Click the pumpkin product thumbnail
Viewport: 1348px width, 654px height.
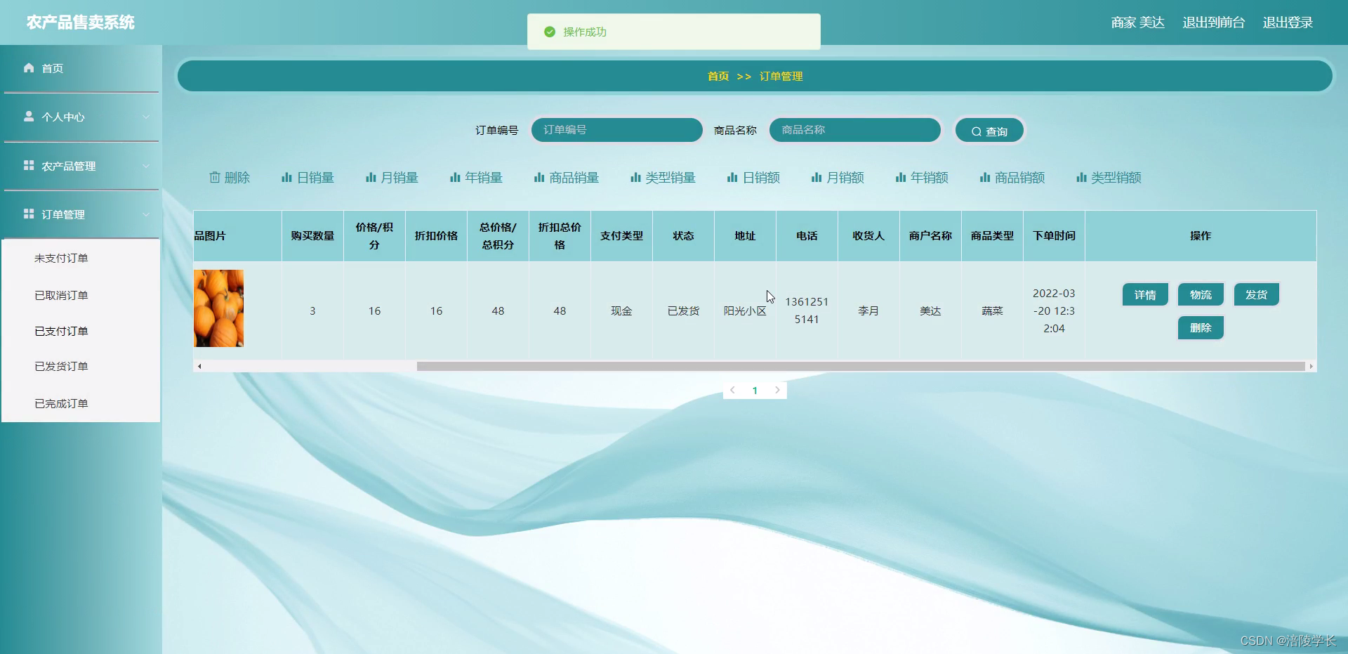pos(218,308)
